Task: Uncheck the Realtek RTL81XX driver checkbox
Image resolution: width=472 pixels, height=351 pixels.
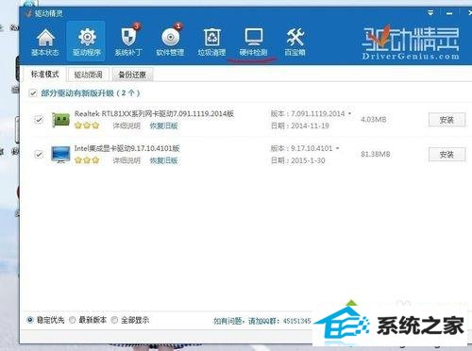Action: (39, 120)
